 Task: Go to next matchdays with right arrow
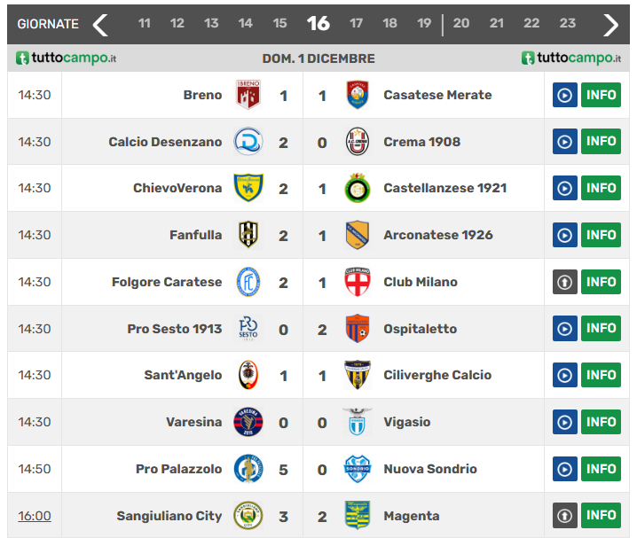[x=610, y=24]
